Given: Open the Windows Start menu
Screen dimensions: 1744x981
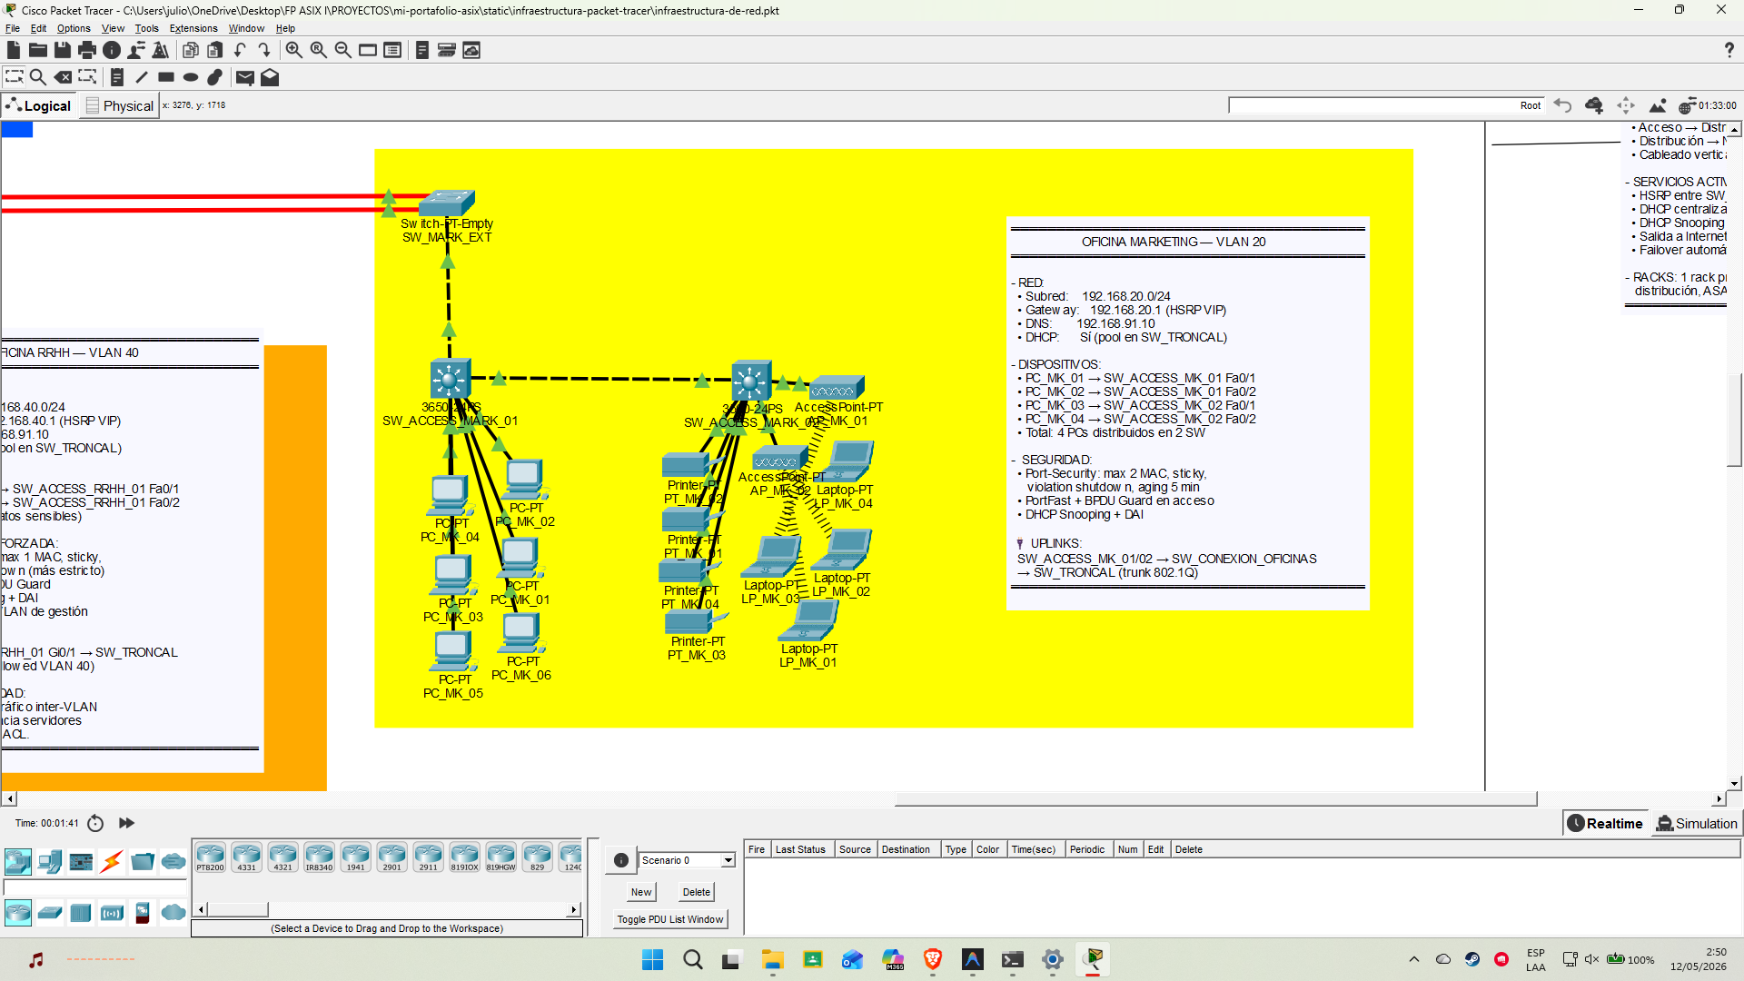Looking at the screenshot, I should [x=652, y=959].
